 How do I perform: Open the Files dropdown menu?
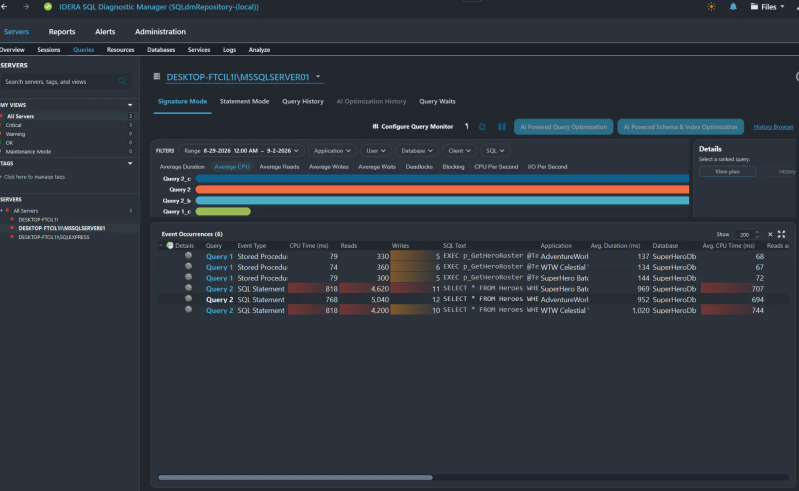tap(768, 6)
